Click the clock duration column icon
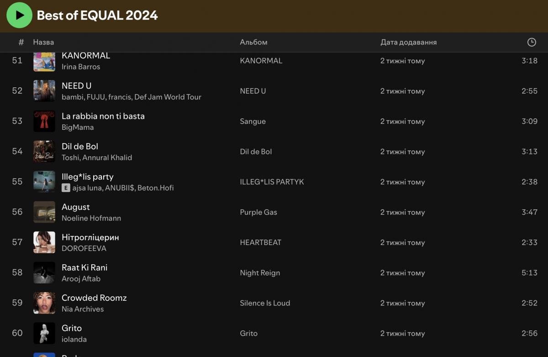Viewport: 548px width, 357px height. [x=531, y=42]
